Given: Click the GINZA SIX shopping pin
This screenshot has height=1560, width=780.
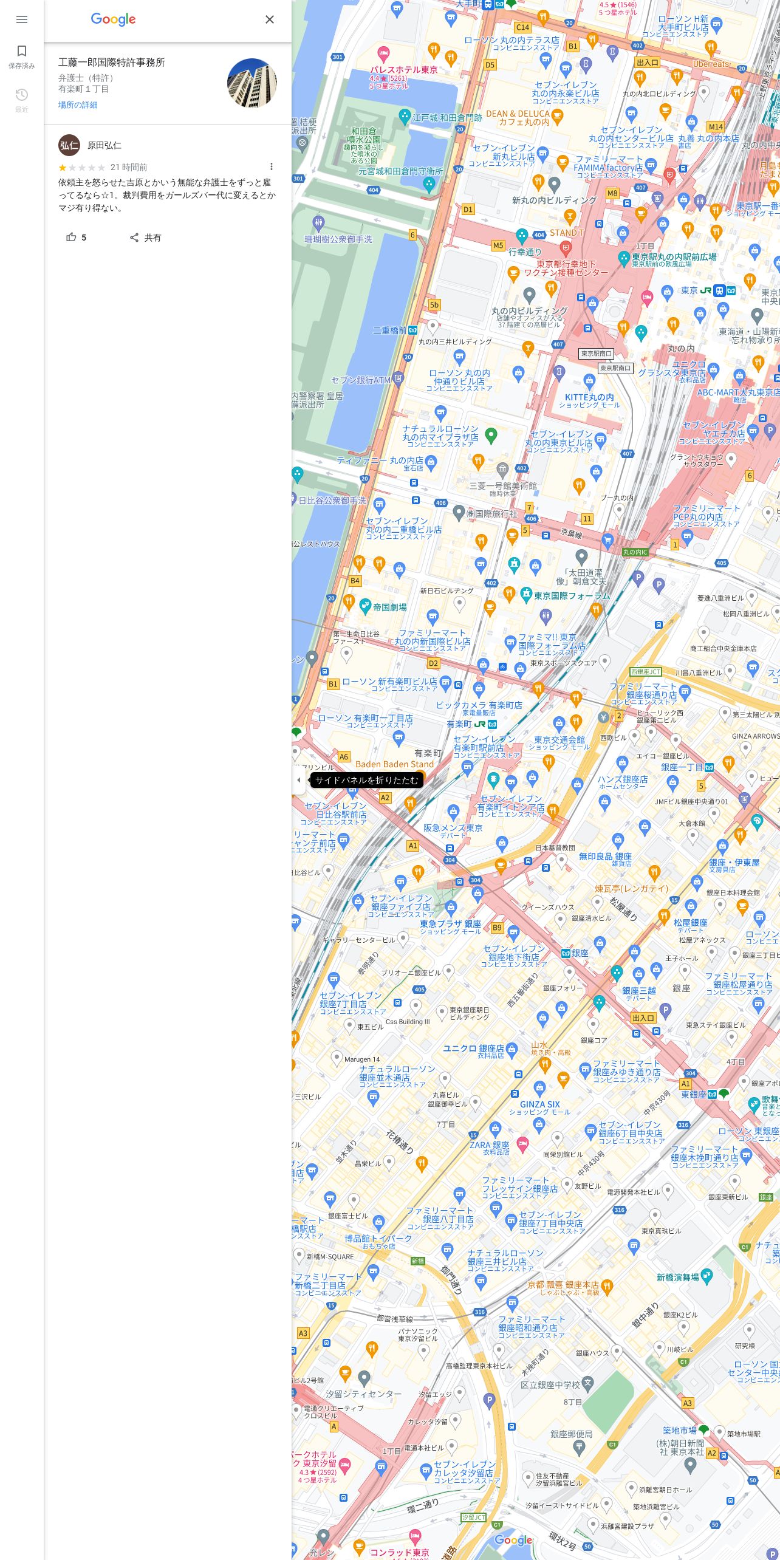Looking at the screenshot, I should coord(539,1089).
